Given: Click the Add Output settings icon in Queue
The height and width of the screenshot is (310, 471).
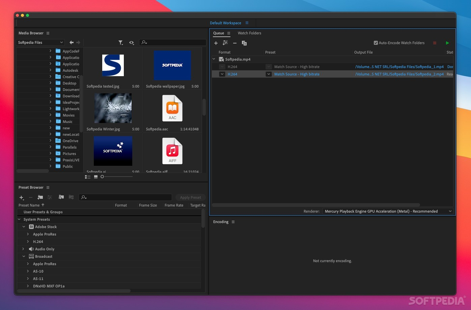Looking at the screenshot, I should click(x=225, y=43).
